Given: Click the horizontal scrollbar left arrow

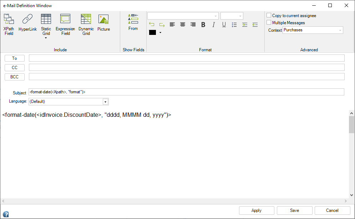Looking at the screenshot, I should pos(3,201).
